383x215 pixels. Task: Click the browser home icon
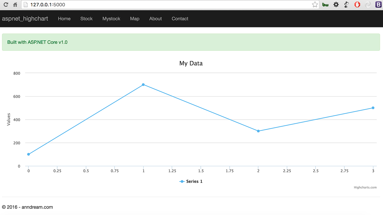15,5
